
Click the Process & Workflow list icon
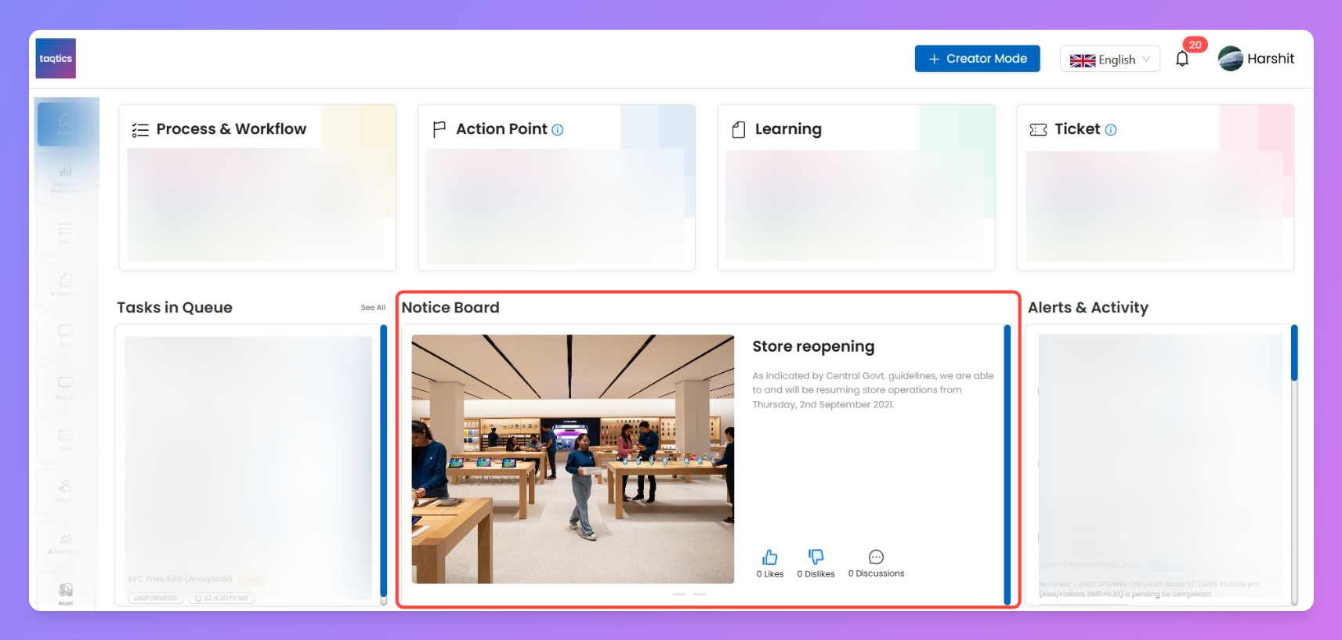pyautogui.click(x=140, y=130)
